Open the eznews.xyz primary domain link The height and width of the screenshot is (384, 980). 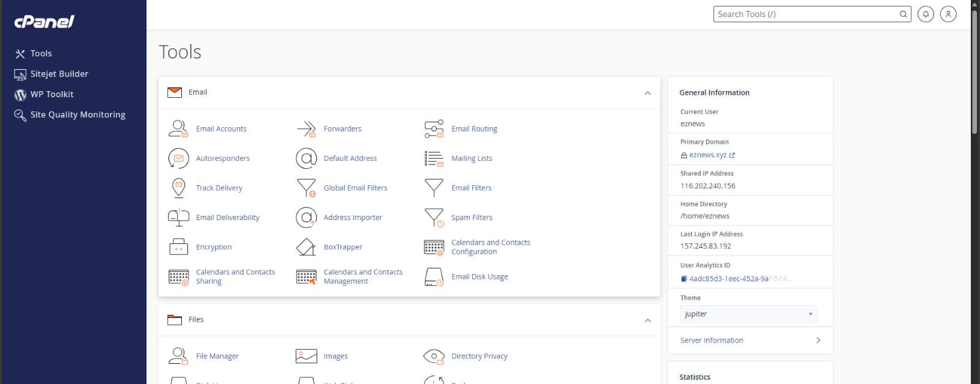tap(707, 155)
